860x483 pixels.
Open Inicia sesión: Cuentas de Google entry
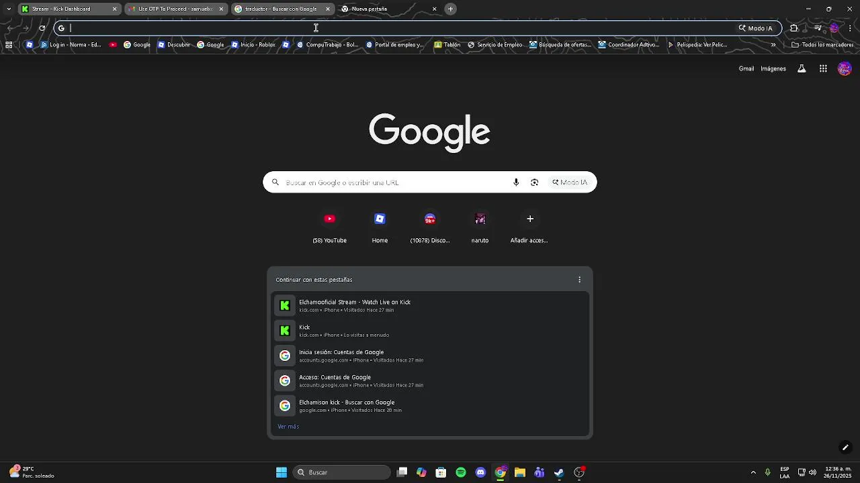point(430,356)
